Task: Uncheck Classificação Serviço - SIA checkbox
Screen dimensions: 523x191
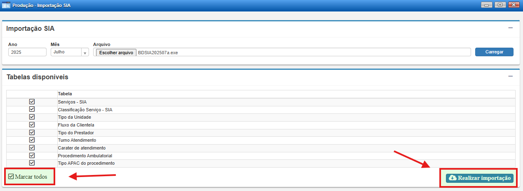Action: [x=32, y=109]
